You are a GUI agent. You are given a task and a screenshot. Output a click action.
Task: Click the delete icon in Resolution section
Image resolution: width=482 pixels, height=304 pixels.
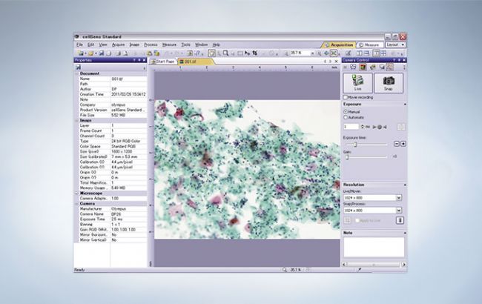(x=400, y=219)
